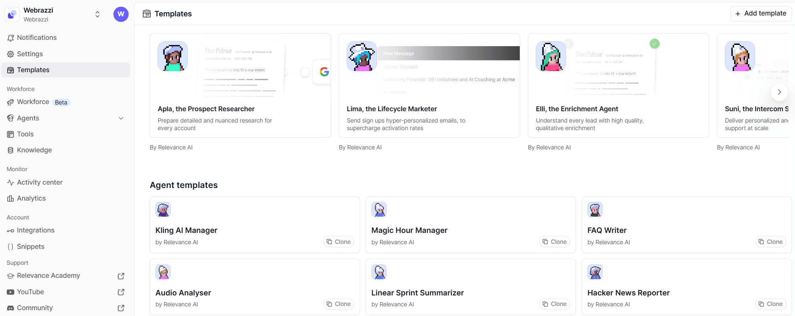
Task: Open the W user avatar menu
Action: coord(121,14)
